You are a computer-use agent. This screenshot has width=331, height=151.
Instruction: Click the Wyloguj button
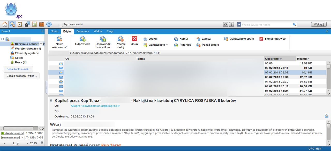(319, 24)
